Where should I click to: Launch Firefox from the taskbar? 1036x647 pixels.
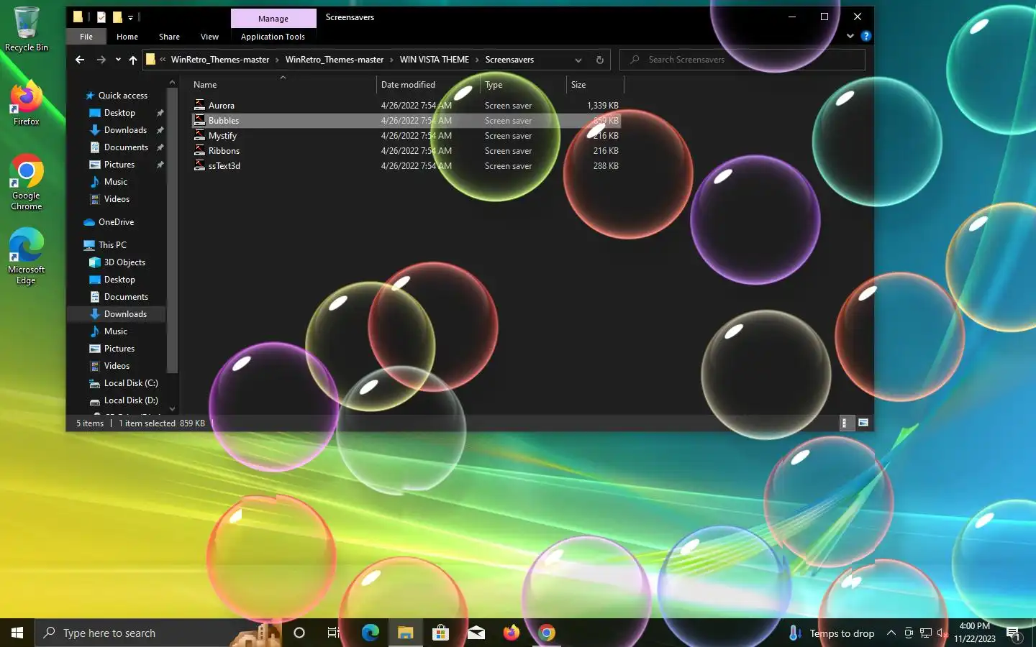[x=511, y=633]
